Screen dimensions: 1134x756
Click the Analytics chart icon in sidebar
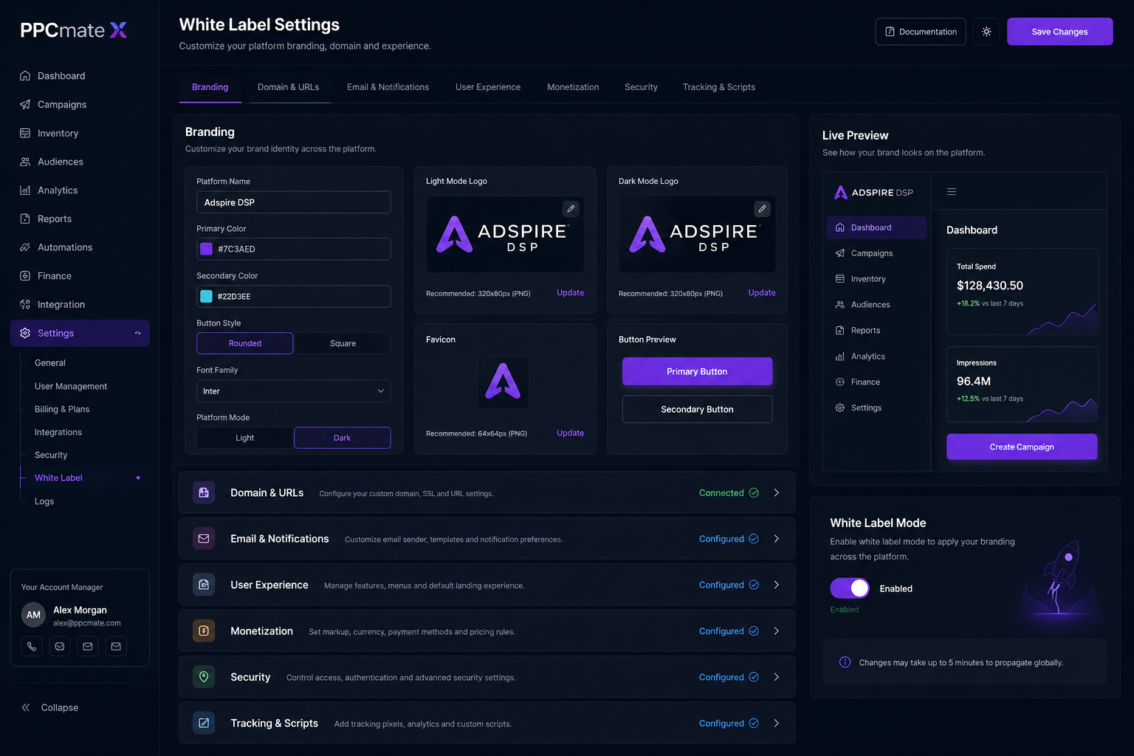[25, 190]
